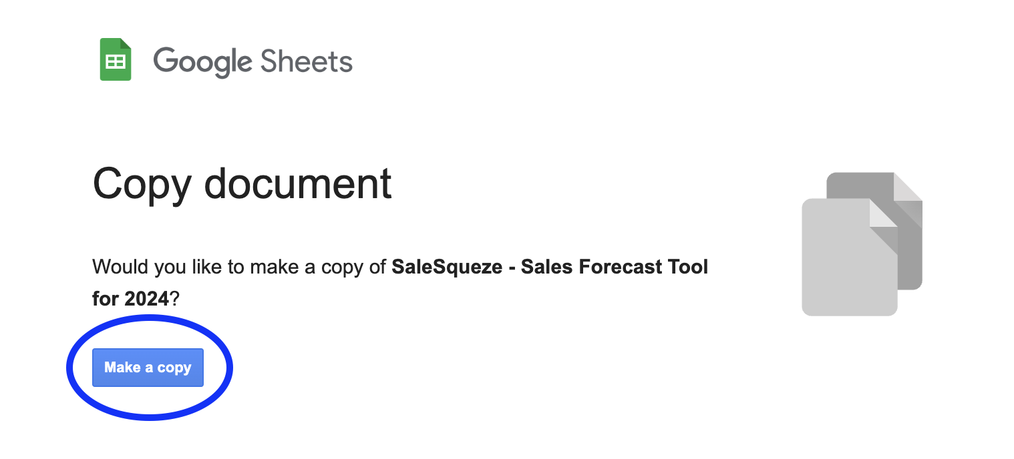Click the "Google" wordmark in the header
The image size is (1014, 459).
click(x=202, y=61)
